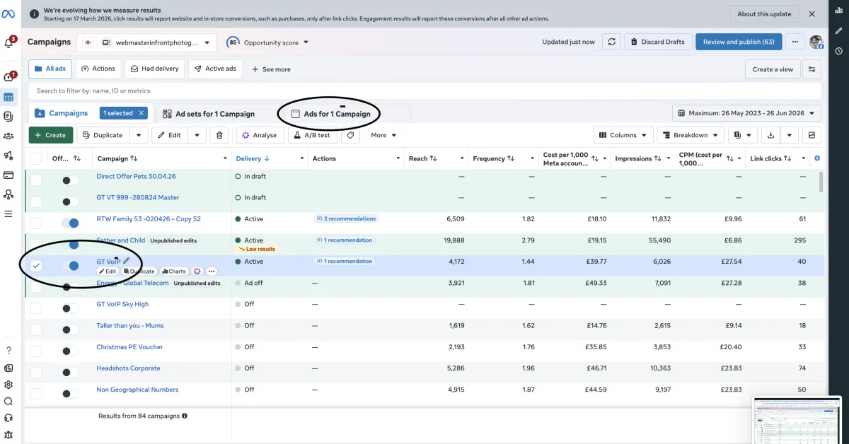849x444 pixels.
Task: Rename GT VoIP with the inline pencil icon
Action: [127, 261]
